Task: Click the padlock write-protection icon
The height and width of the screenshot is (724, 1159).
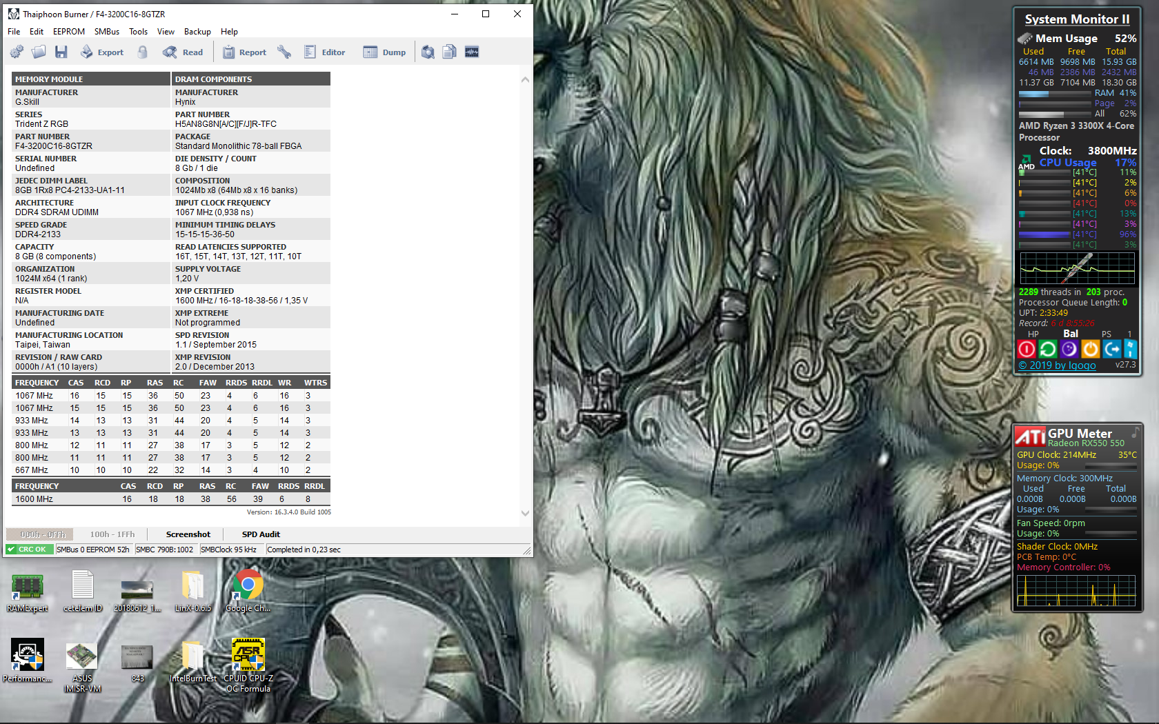Action: click(143, 52)
